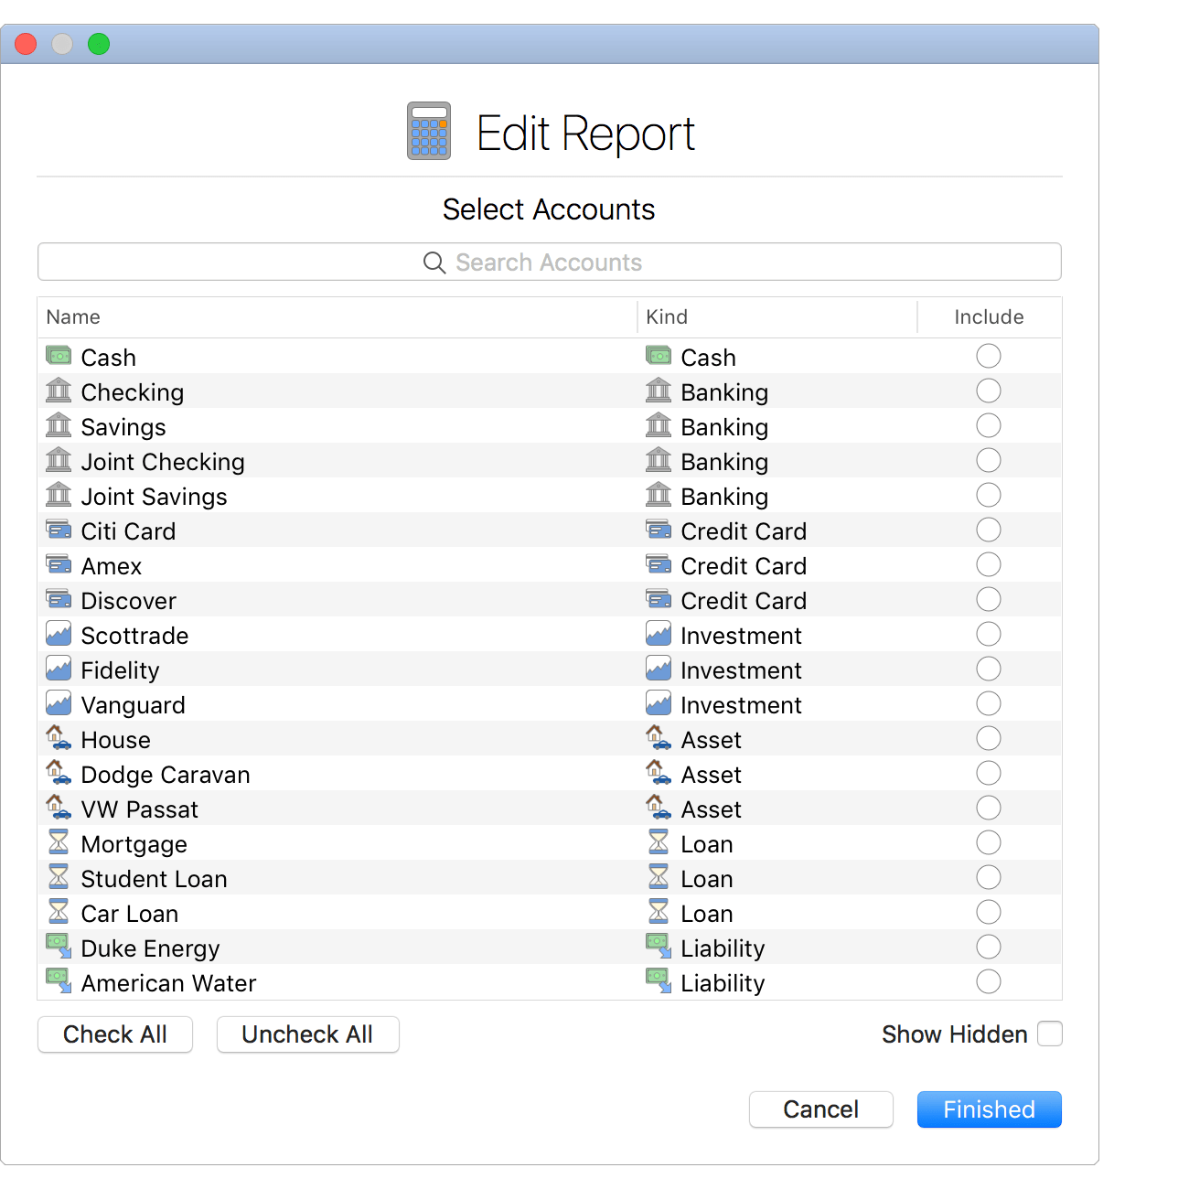
Task: Enable the Include radio for Cash
Action: [989, 356]
